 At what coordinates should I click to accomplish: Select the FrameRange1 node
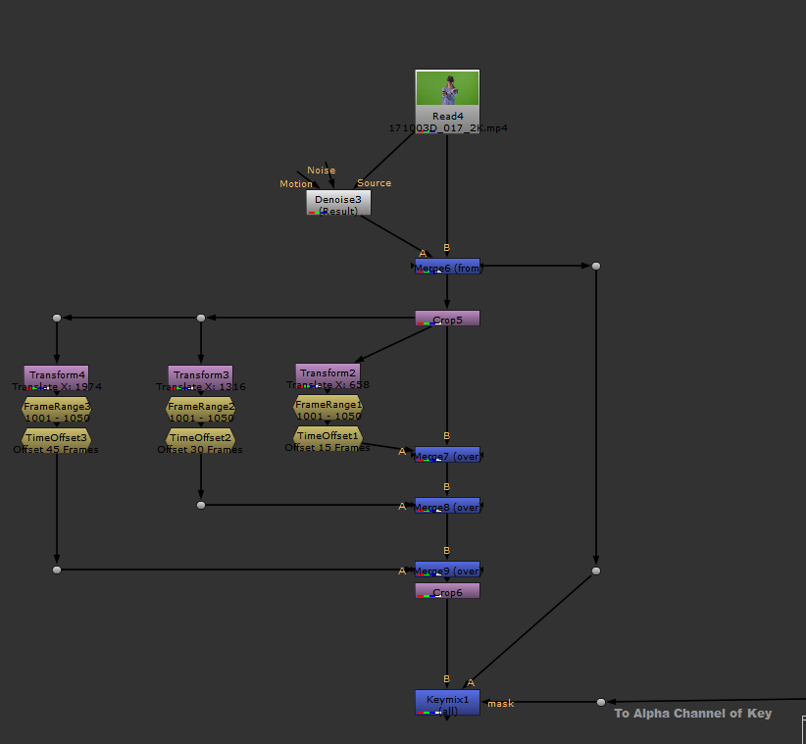(x=327, y=404)
